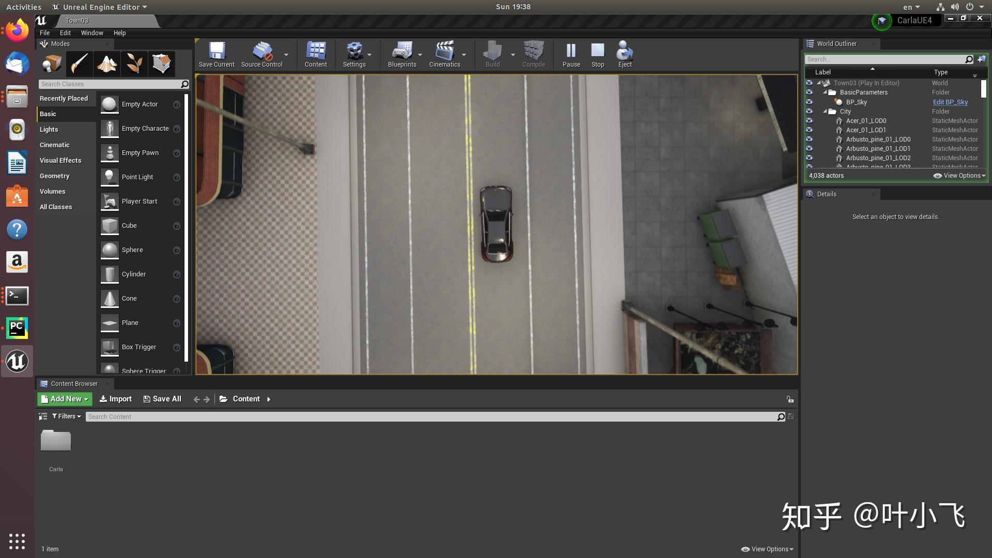This screenshot has width=992, height=558.
Task: Select the Landscape mode icon
Action: coord(107,64)
